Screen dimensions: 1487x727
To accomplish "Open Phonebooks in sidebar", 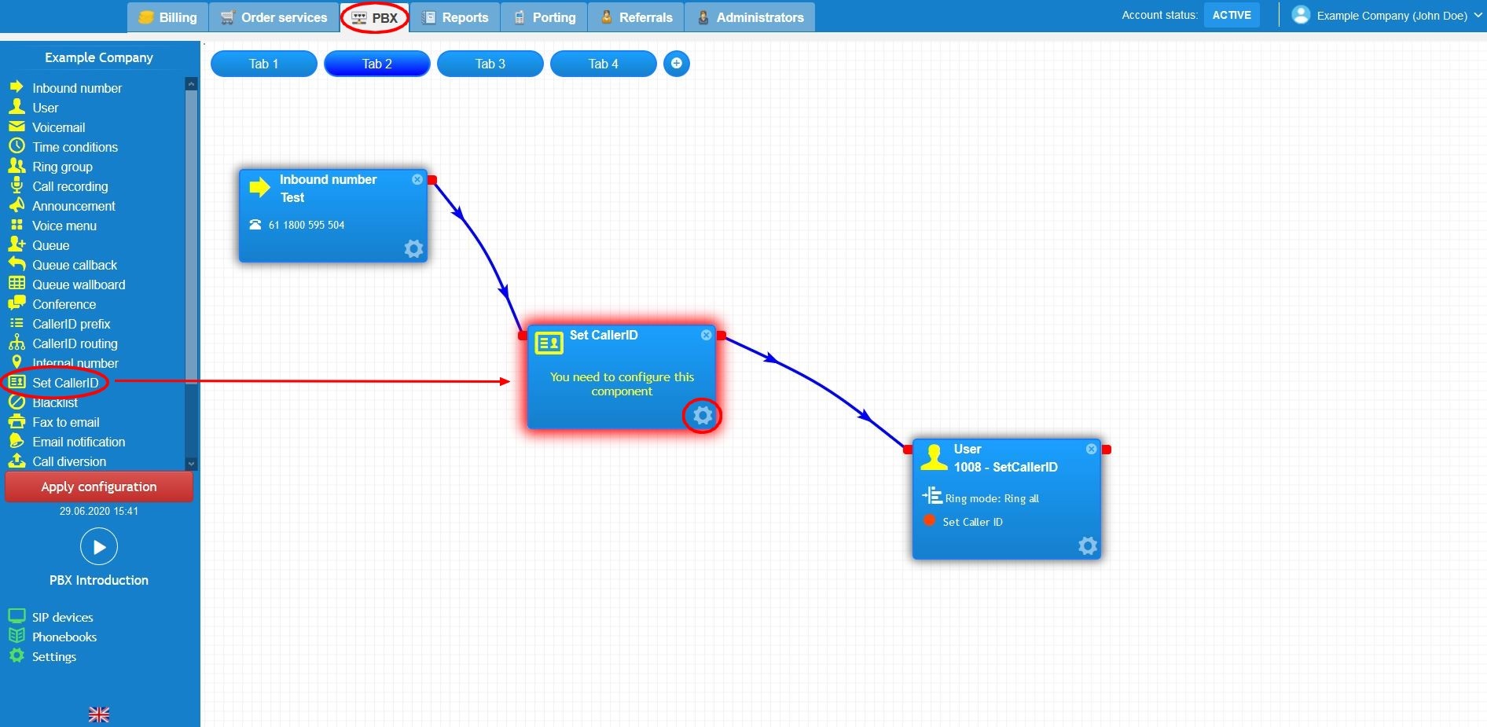I will pos(64,637).
